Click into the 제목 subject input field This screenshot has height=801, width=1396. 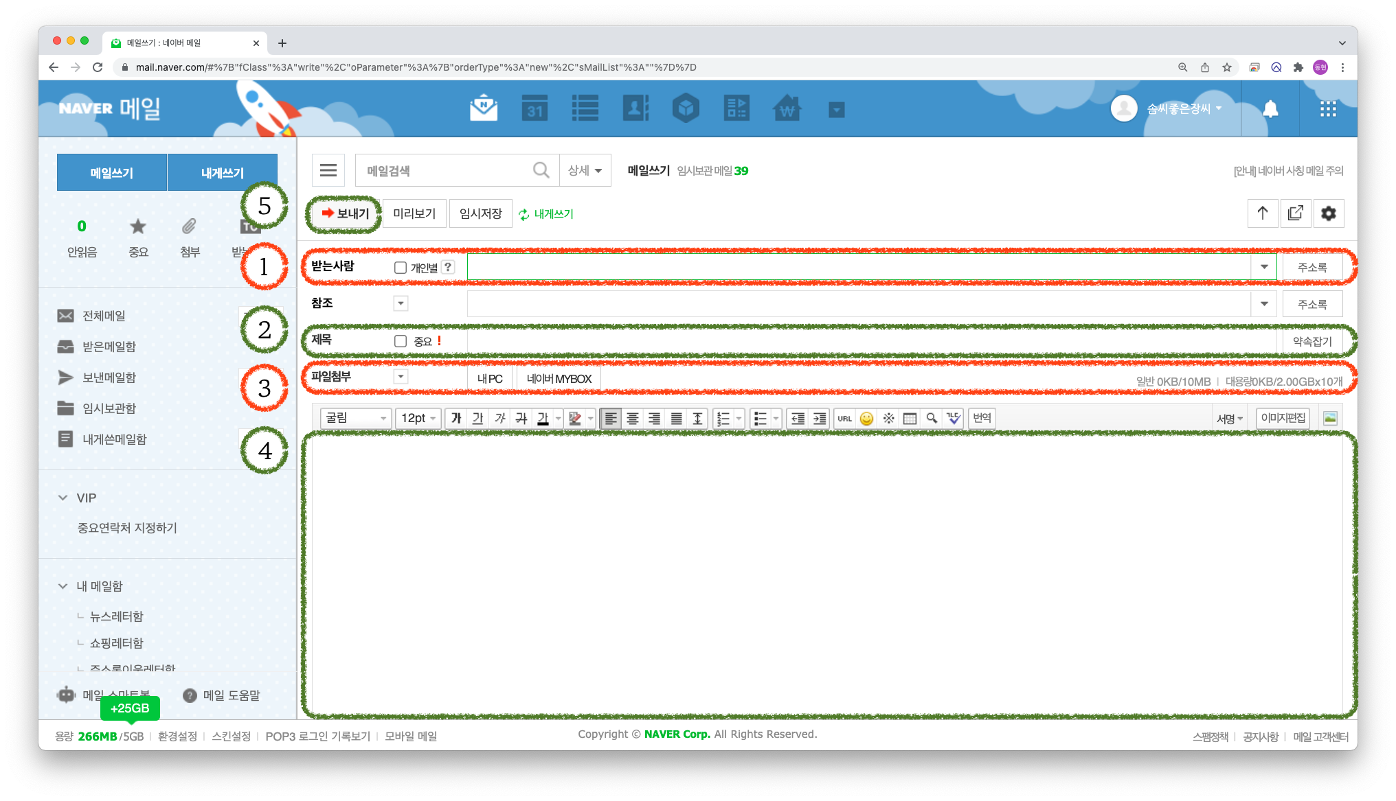tap(866, 341)
